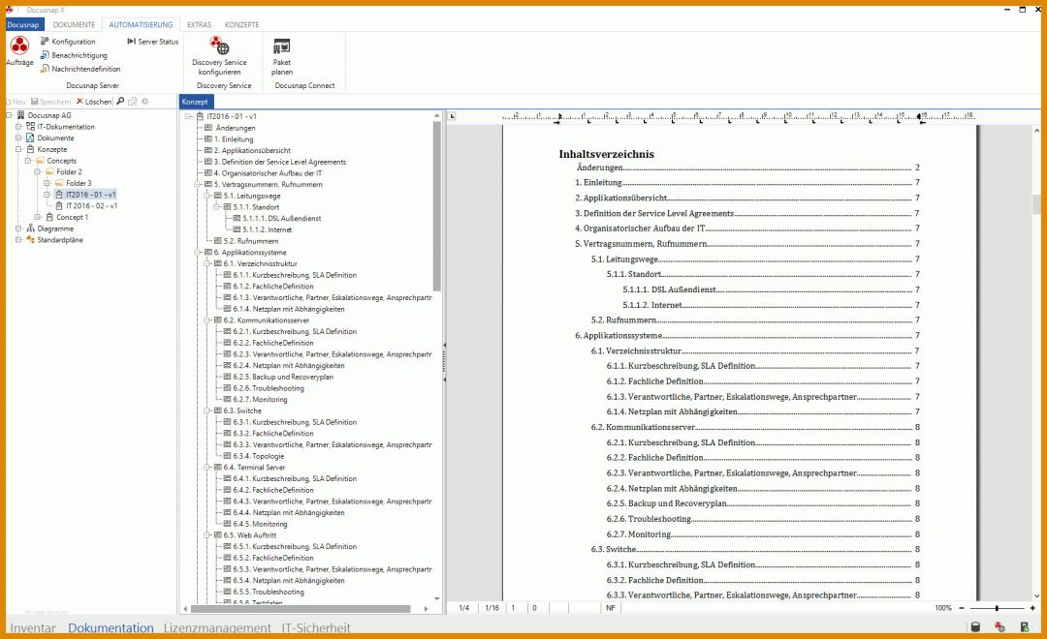Collapse the Docusnap AG tree node
The image size is (1047, 639).
tap(10, 115)
